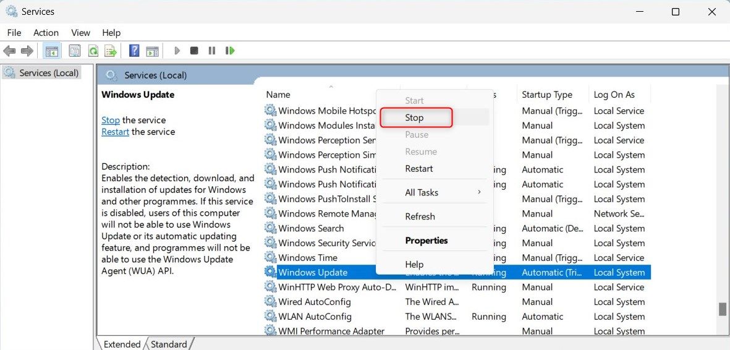
Task: Open the Action menu
Action: pos(46,33)
